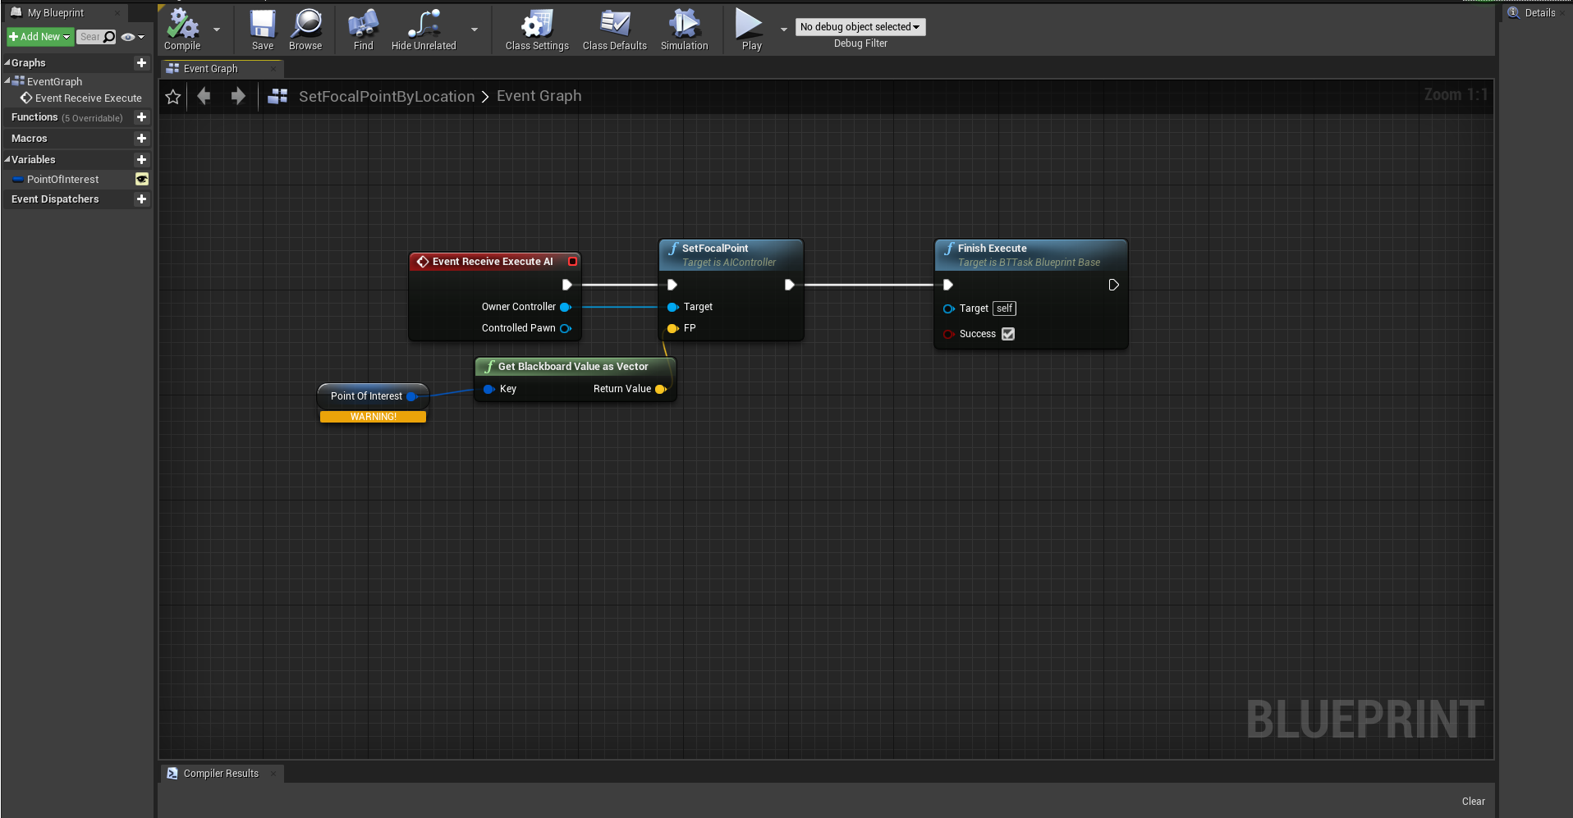Click the graph breadcrumb grid icon

pos(277,96)
